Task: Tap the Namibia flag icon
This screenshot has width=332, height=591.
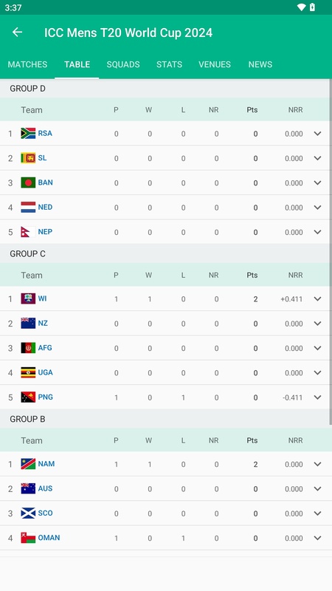Action: coord(28,464)
